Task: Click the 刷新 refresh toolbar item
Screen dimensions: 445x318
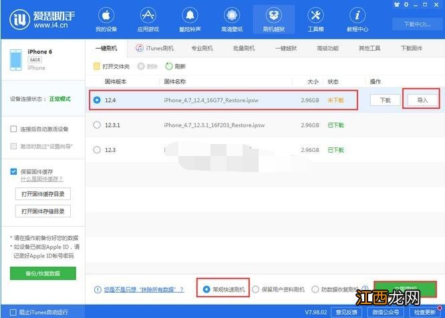Action: click(x=176, y=67)
